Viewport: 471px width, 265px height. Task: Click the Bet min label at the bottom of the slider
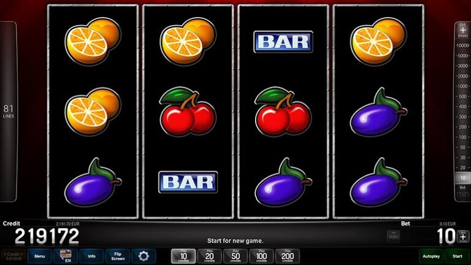(x=462, y=191)
